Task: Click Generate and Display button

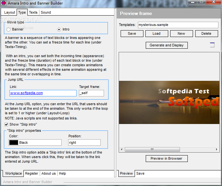Action: pos(167,45)
